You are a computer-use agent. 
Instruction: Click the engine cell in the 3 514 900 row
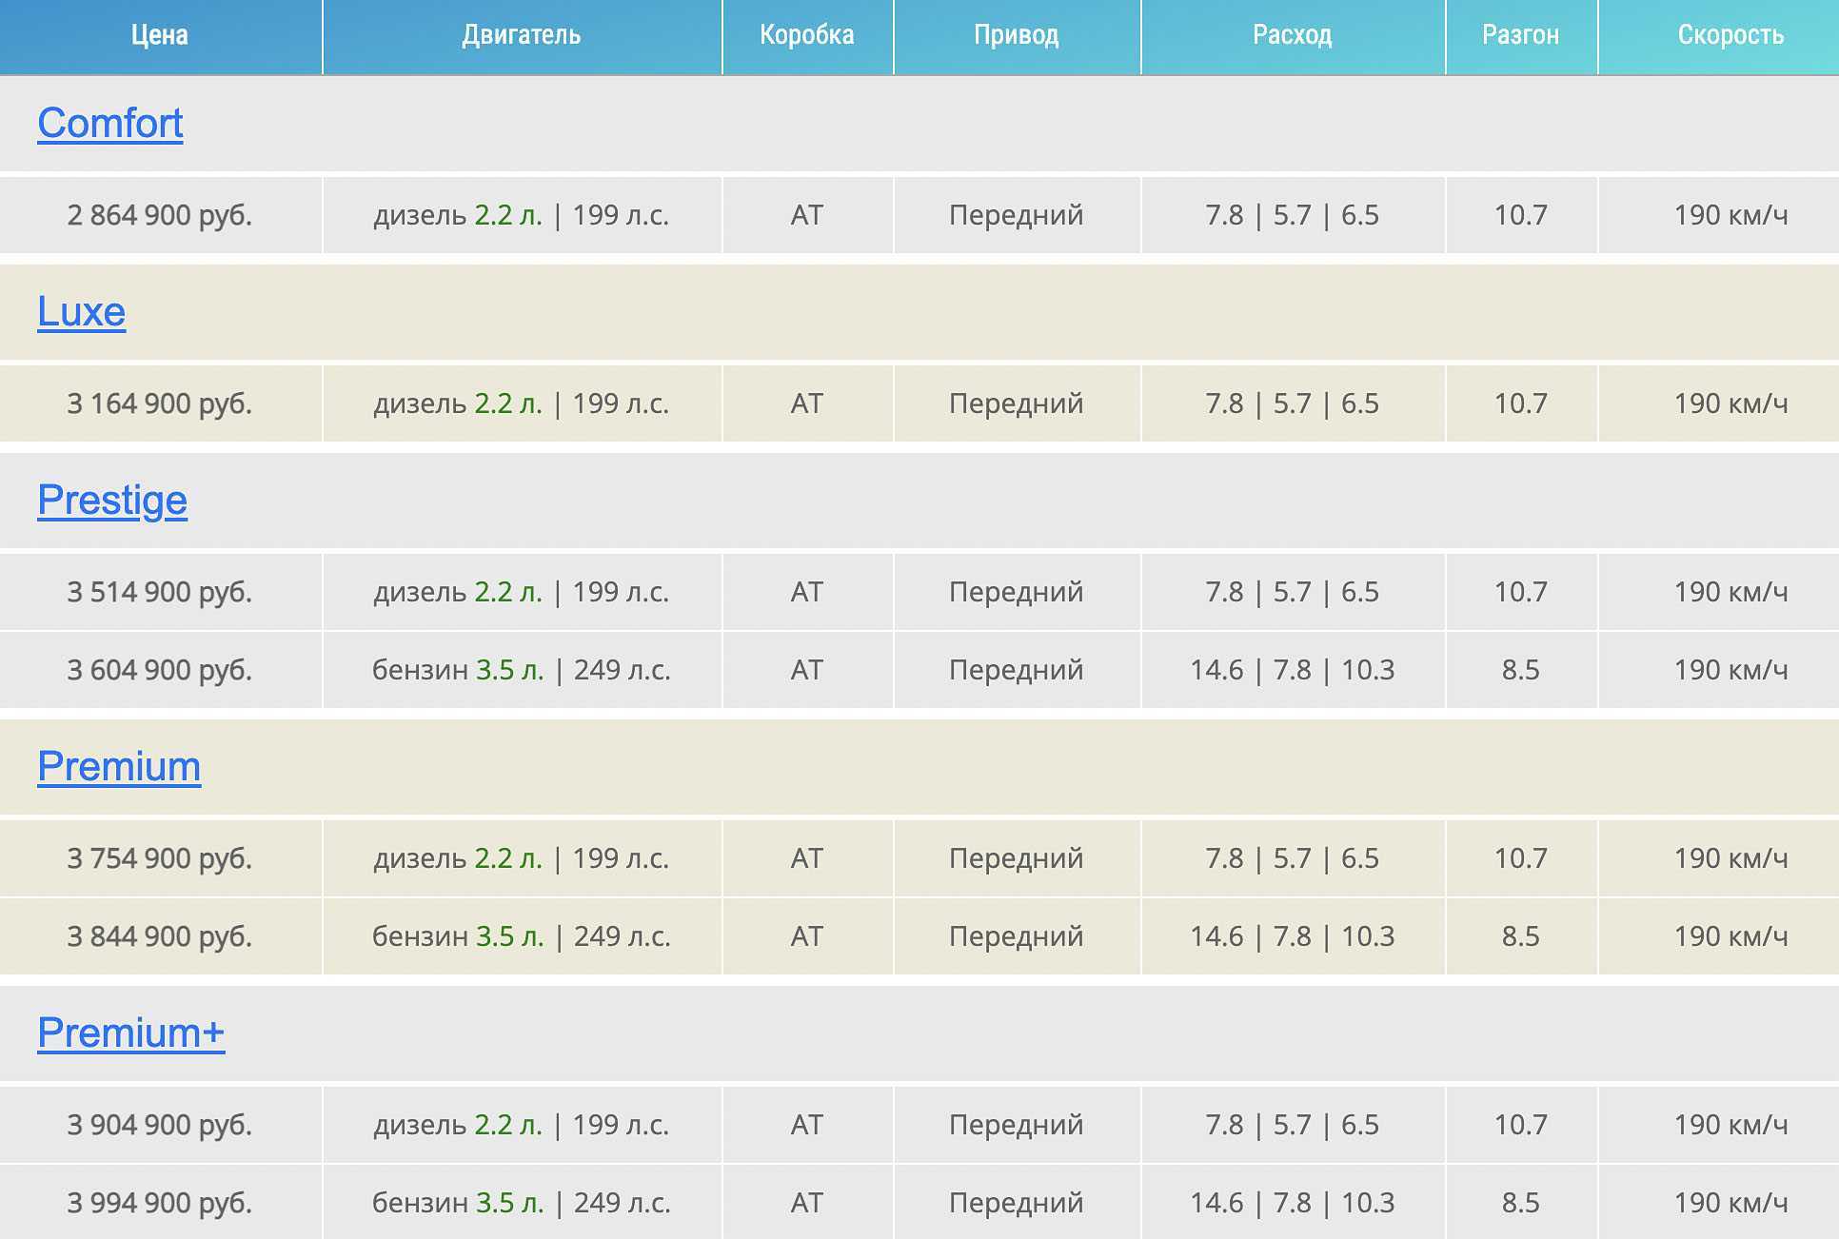(x=522, y=592)
